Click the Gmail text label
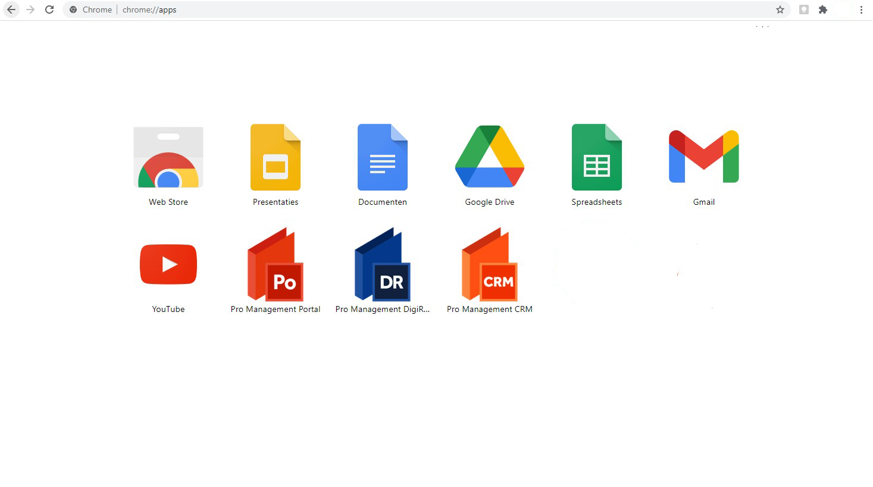This screenshot has height=487, width=873. tap(704, 202)
